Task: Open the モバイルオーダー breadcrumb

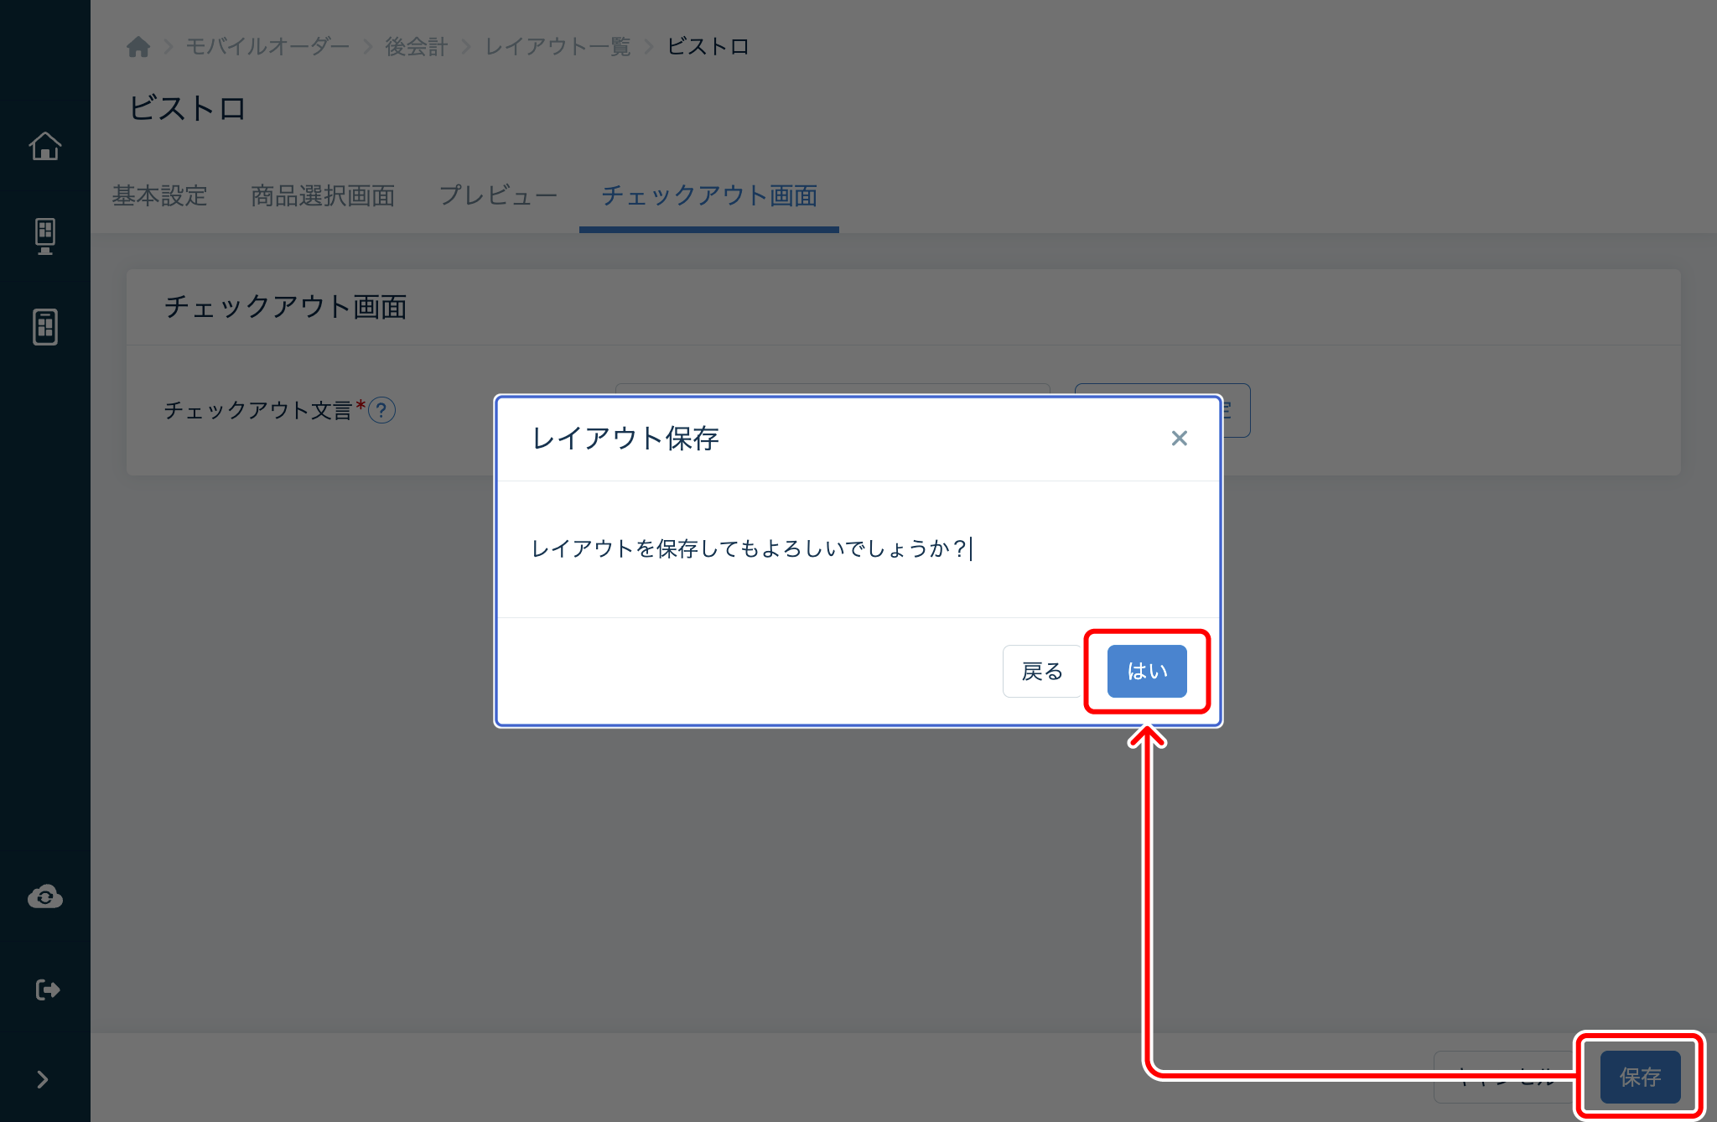Action: click(x=267, y=46)
